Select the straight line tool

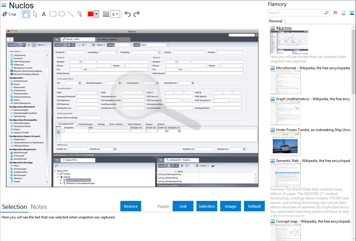click(x=71, y=14)
